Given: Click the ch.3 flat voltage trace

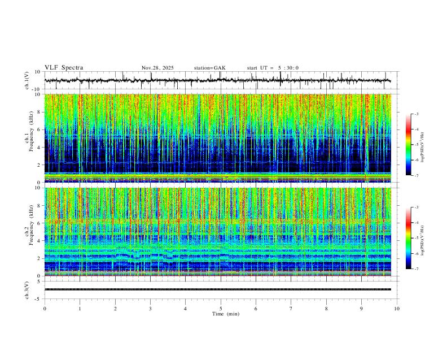Looking at the screenshot, I should pos(217,289).
